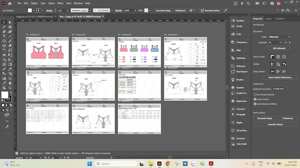Image resolution: width=300 pixels, height=168 pixels.
Task: Toggle Transparency Grid in Ruler & Grids
Action: [x=284, y=57]
